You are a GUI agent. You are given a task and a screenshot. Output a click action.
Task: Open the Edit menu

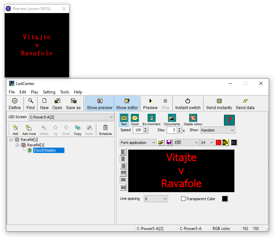23,92
